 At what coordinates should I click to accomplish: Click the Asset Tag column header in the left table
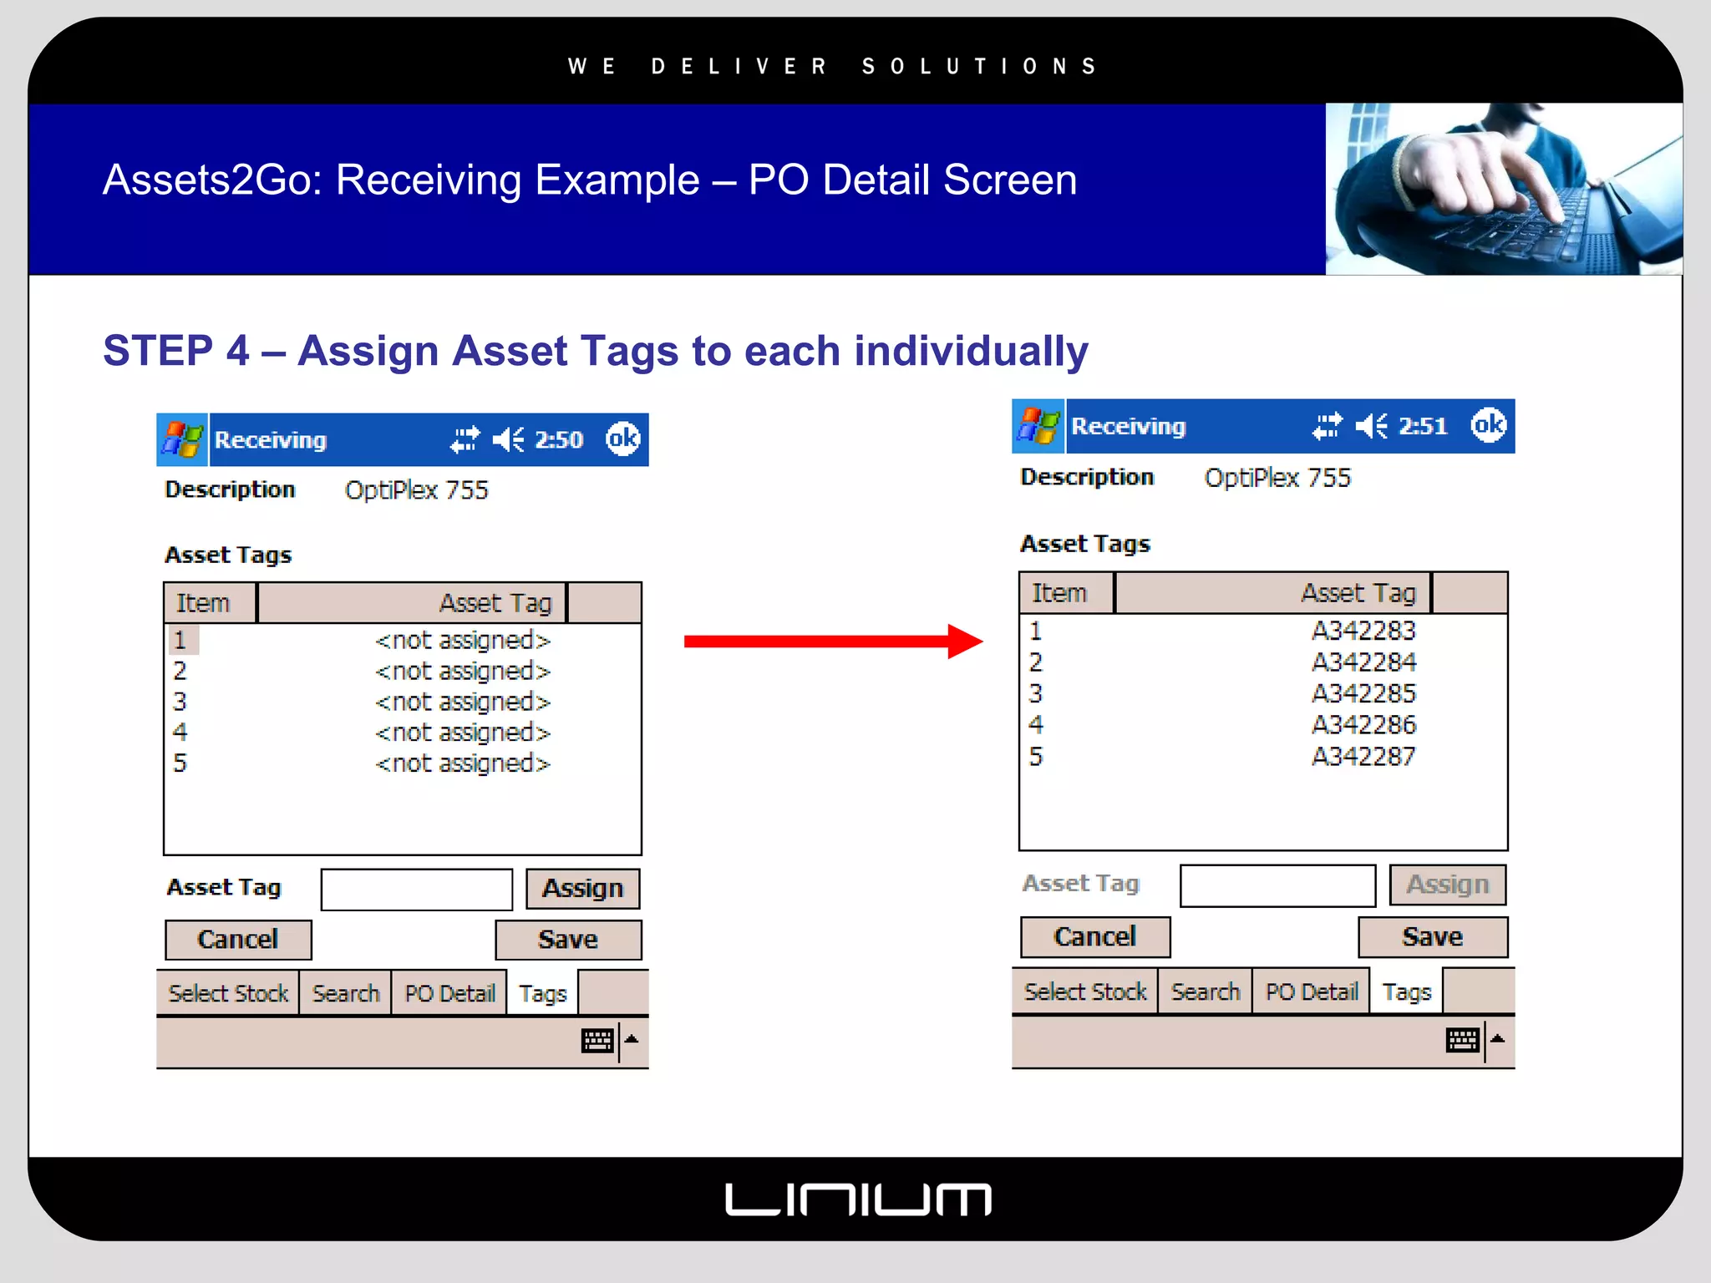click(x=412, y=603)
